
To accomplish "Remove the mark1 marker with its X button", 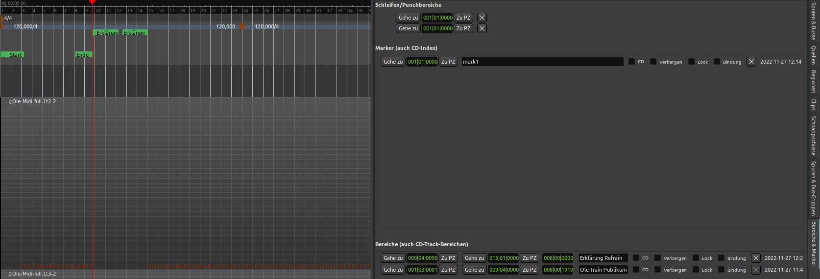I will tap(751, 62).
